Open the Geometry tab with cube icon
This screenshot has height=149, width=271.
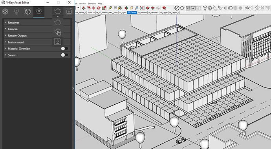(x=28, y=11)
